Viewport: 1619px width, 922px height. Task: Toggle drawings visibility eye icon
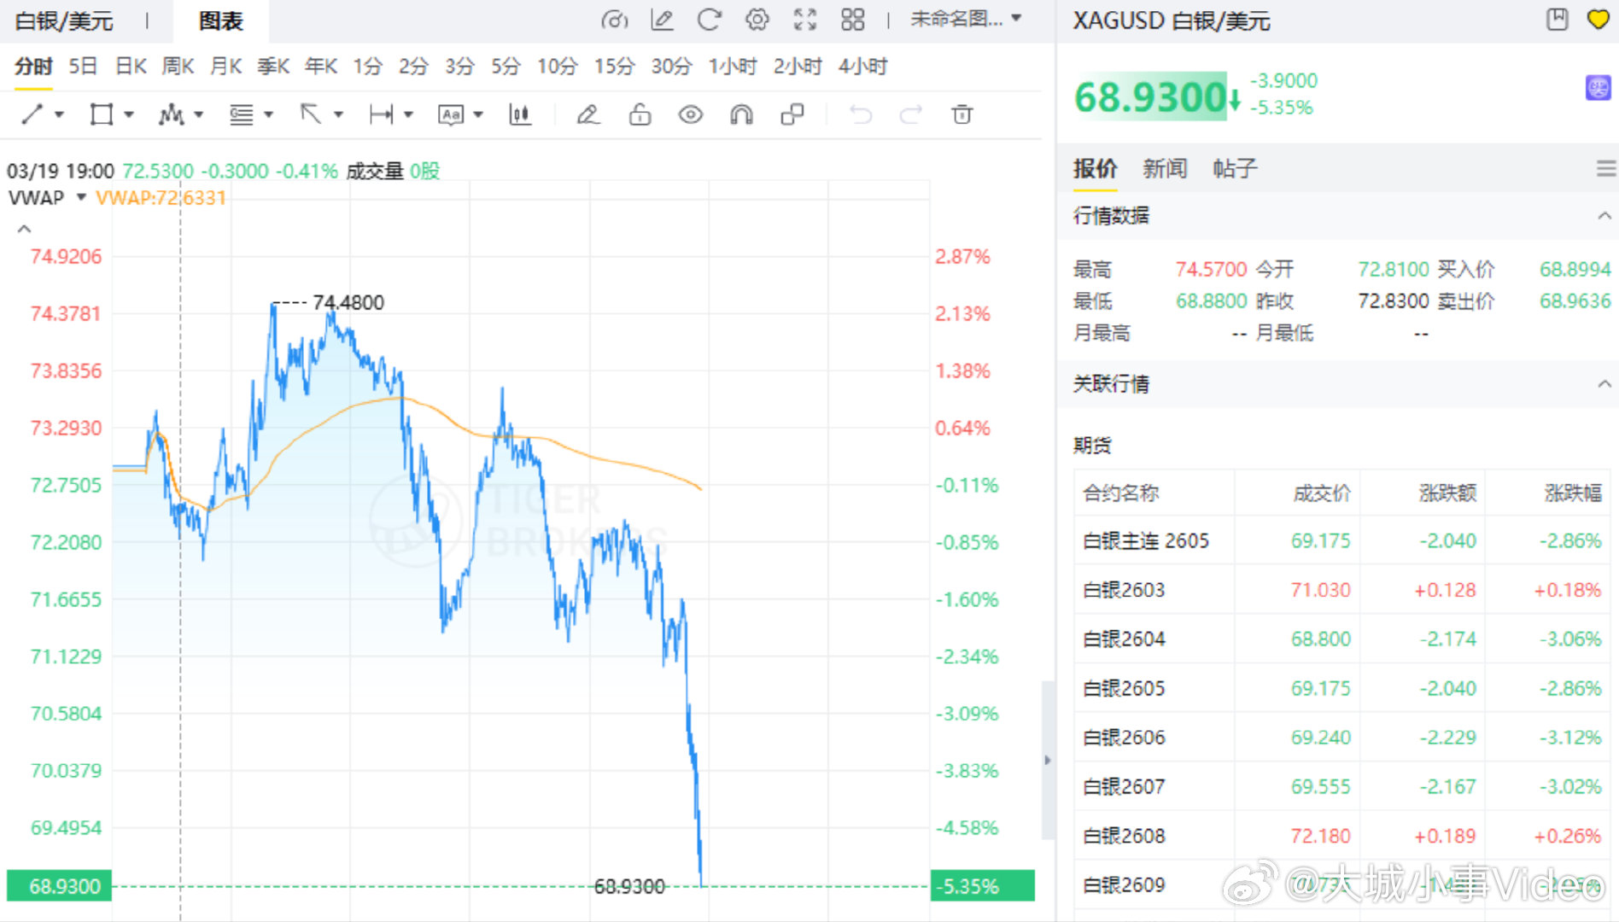pos(690,114)
